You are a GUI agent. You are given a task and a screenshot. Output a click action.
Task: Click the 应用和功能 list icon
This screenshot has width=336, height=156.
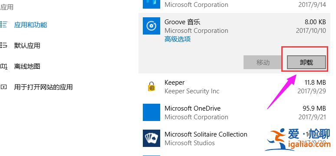(3, 25)
